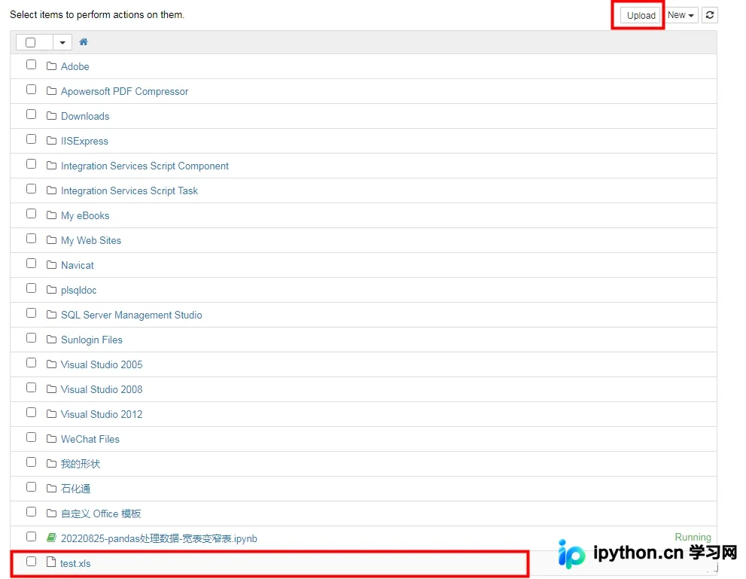Open the New dropdown menu
The image size is (746, 579).
point(681,15)
